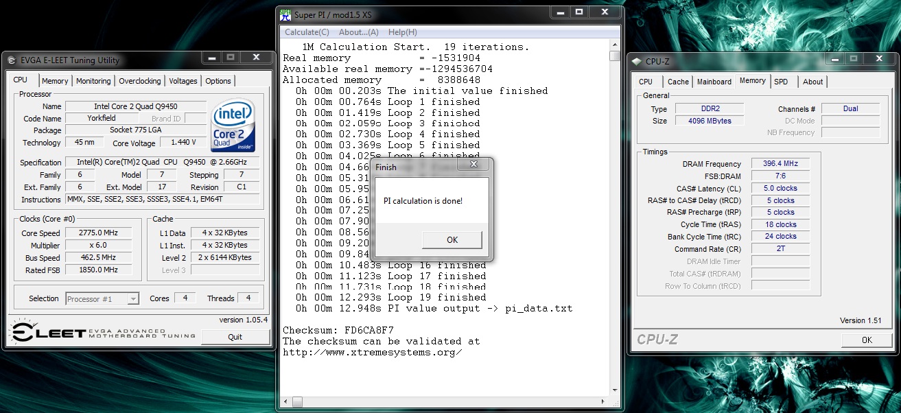Click the empty NB Frequency field in CPU-Z
This screenshot has height=413, width=901.
[x=851, y=132]
